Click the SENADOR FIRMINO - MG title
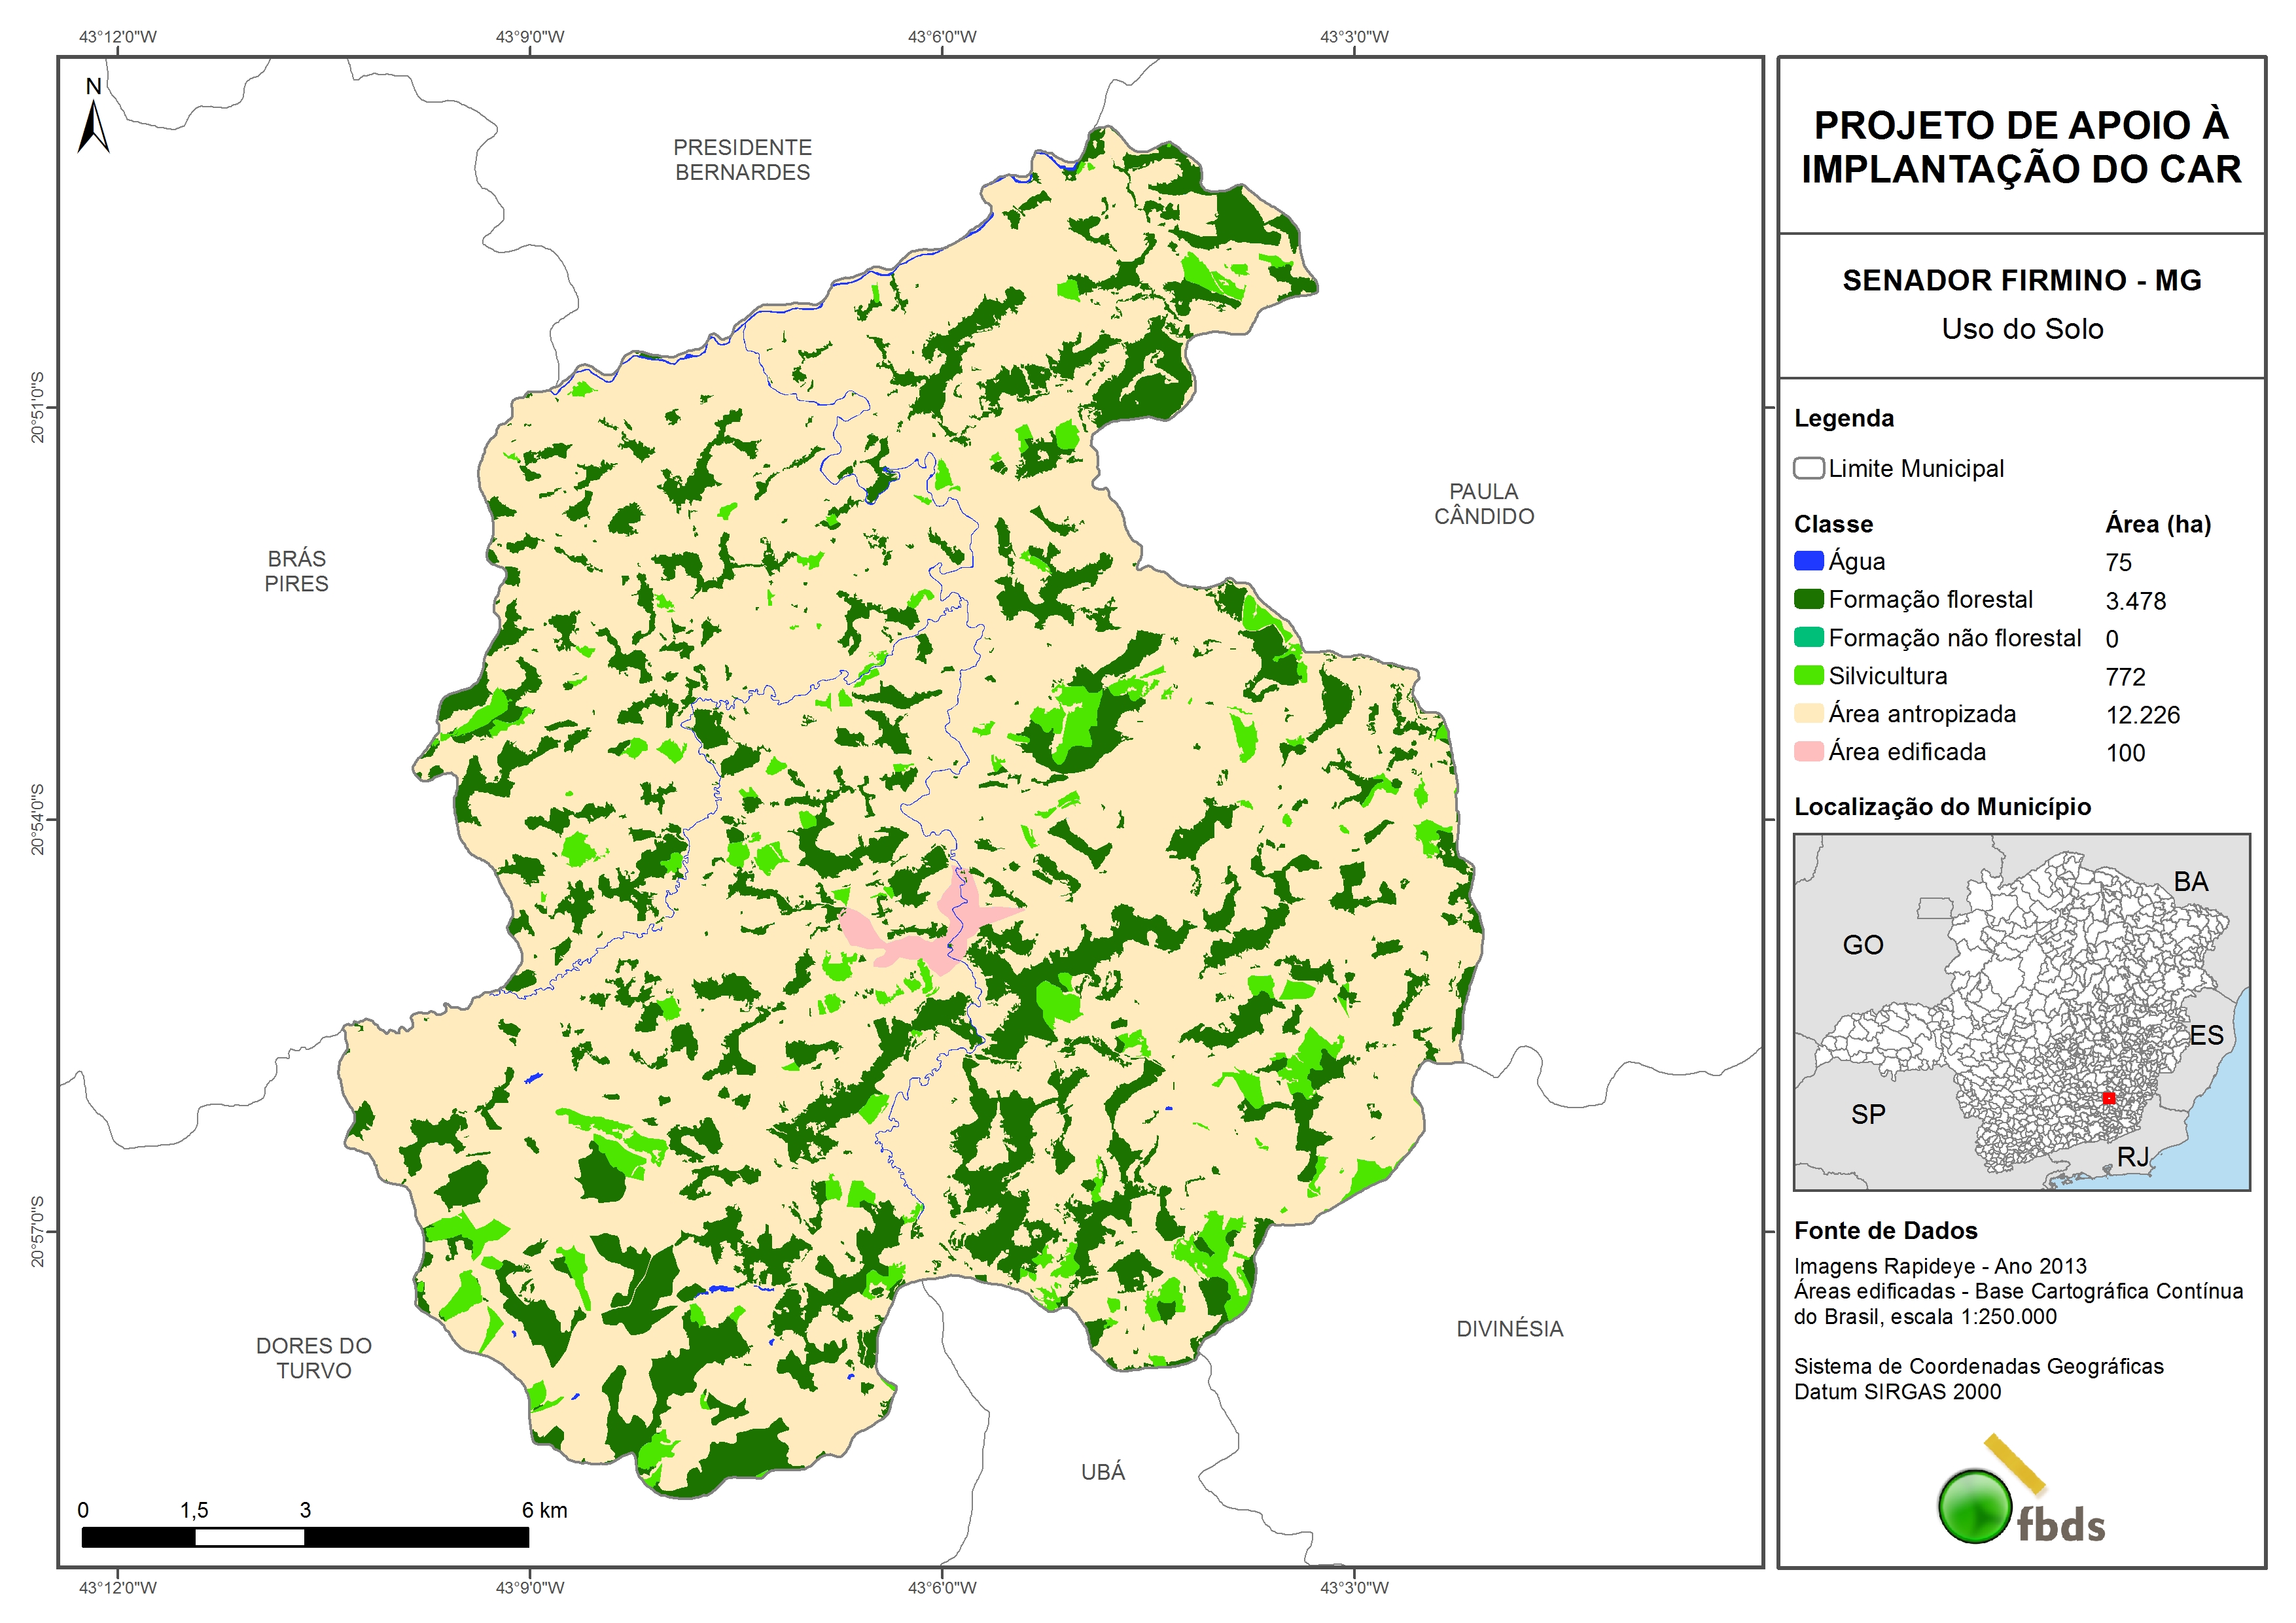 point(2021,281)
